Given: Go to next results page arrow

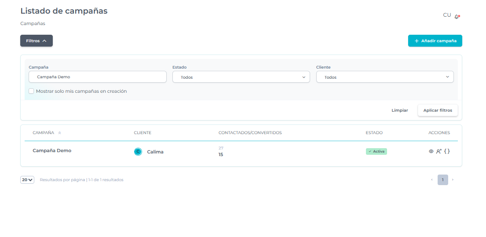Looking at the screenshot, I should (453, 180).
